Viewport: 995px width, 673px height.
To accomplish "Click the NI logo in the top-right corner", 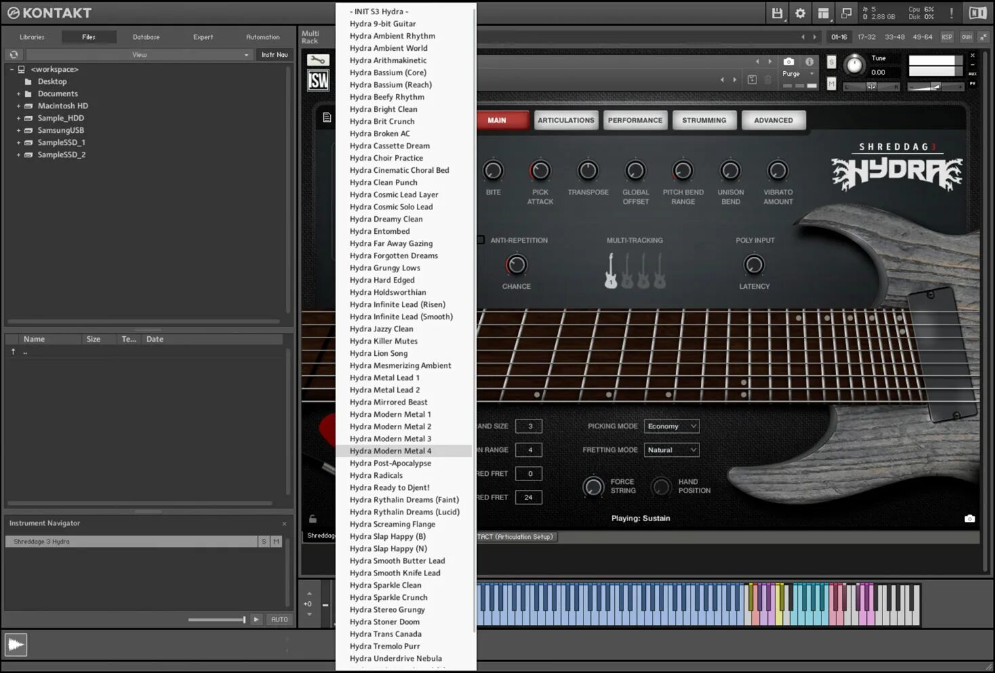I will coord(977,12).
